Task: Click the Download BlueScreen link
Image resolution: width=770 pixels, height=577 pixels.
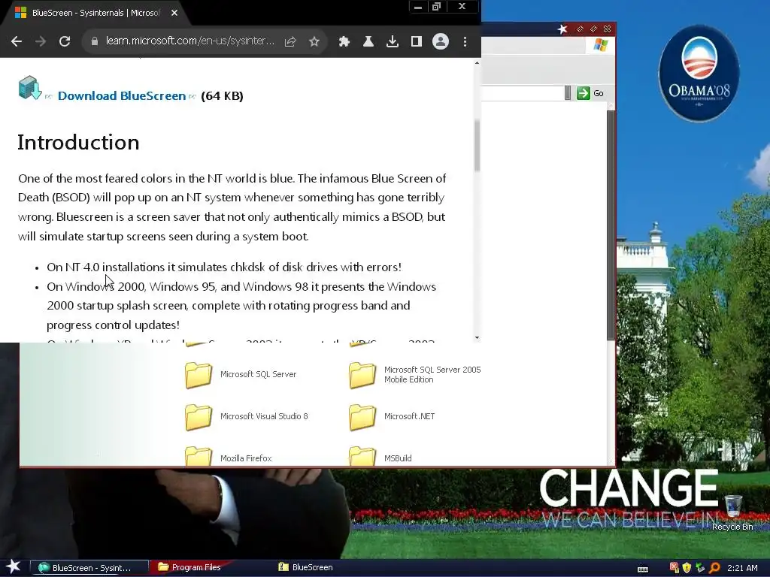Action: (122, 95)
